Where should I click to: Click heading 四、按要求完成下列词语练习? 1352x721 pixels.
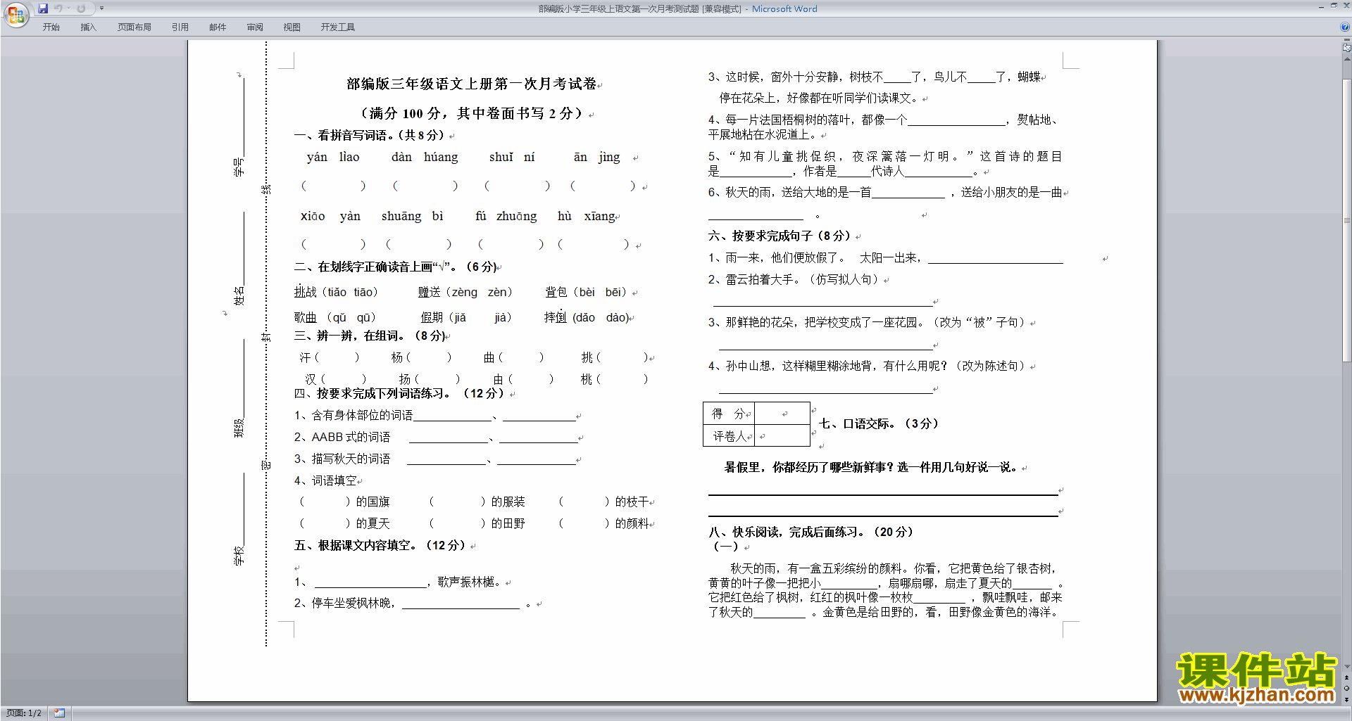coord(399,393)
